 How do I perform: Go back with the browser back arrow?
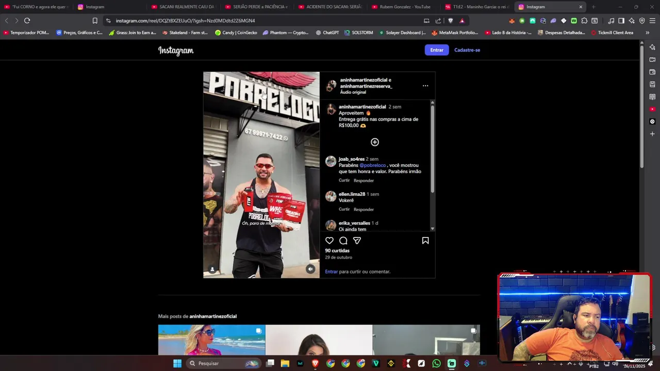coord(6,21)
